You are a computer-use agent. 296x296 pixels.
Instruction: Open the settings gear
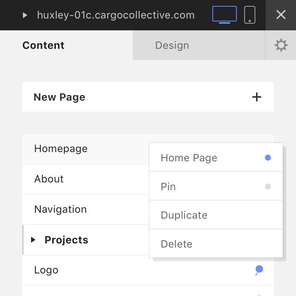point(281,45)
